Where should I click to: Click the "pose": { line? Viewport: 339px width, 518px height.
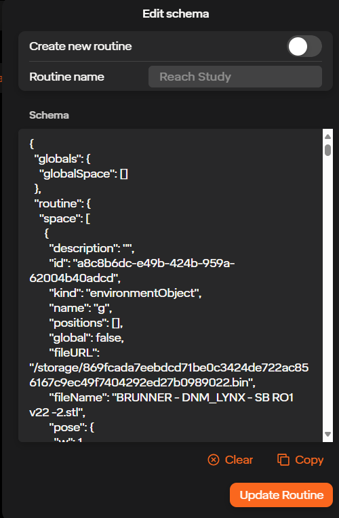72,427
